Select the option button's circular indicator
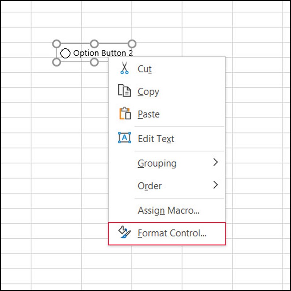The height and width of the screenshot is (291, 291). [x=66, y=53]
